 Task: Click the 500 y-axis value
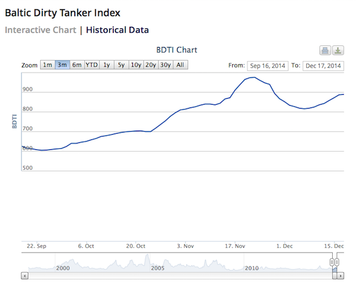click(27, 168)
